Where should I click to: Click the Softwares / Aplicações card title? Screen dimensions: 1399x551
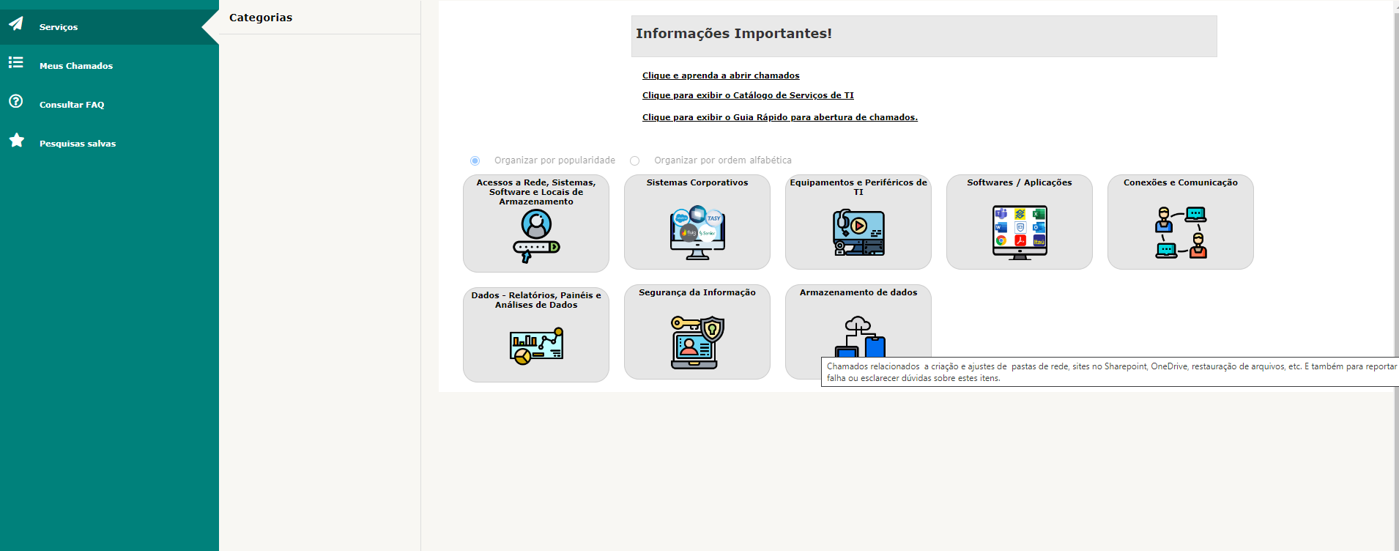(x=1020, y=182)
